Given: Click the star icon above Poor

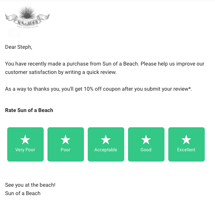Looking at the screenshot, I should (66, 139).
